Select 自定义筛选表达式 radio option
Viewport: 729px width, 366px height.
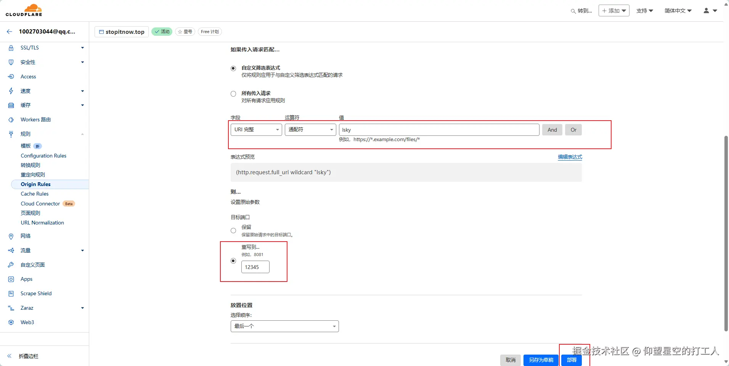[x=233, y=68]
